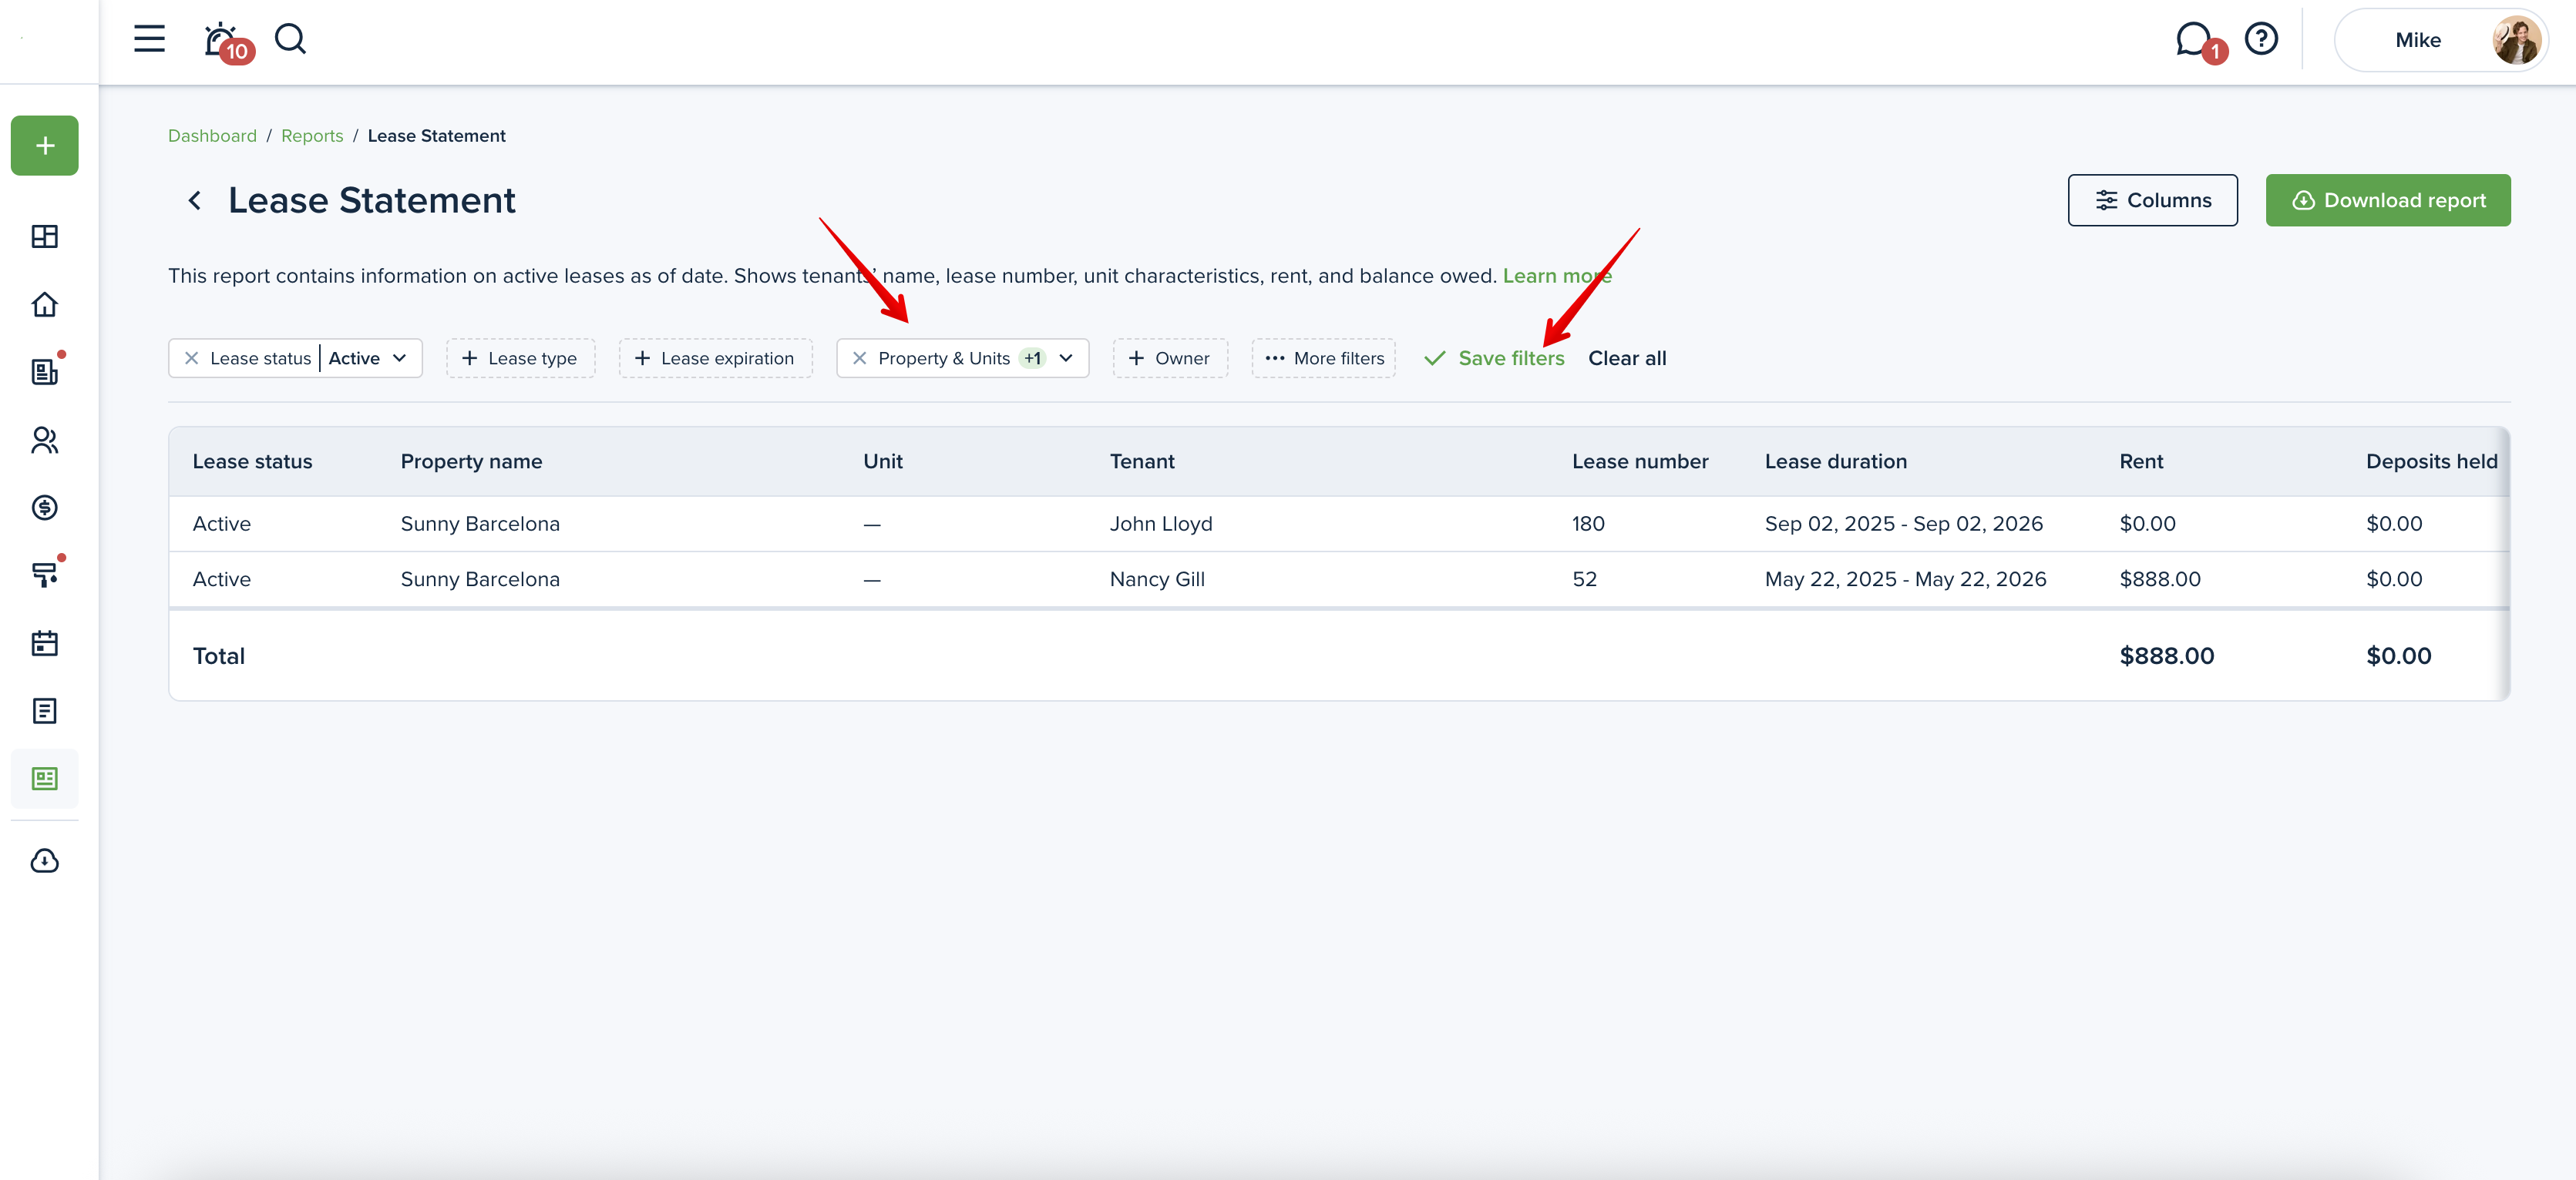
Task: Expand Property & Units dropdown chevron
Action: [1066, 357]
